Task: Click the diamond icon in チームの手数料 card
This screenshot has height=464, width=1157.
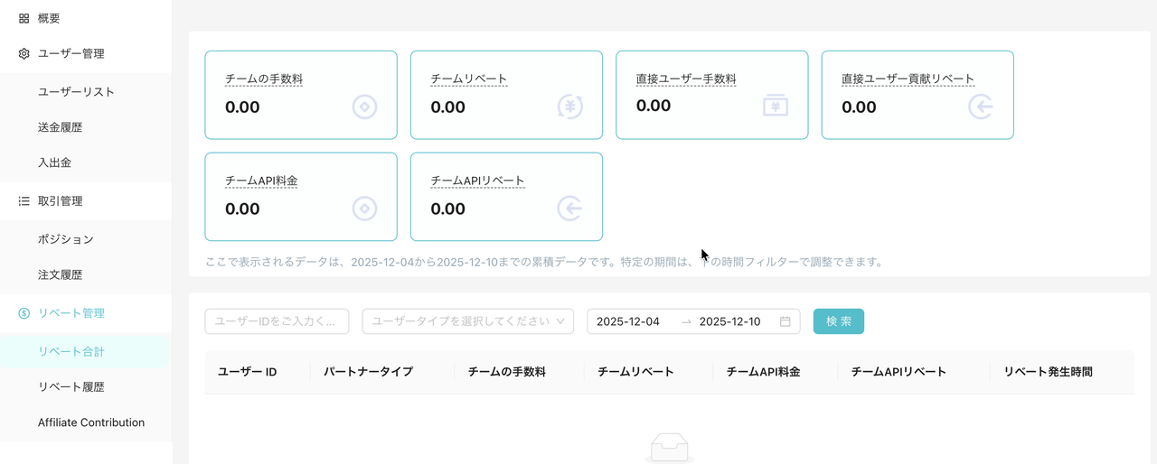Action: tap(364, 107)
